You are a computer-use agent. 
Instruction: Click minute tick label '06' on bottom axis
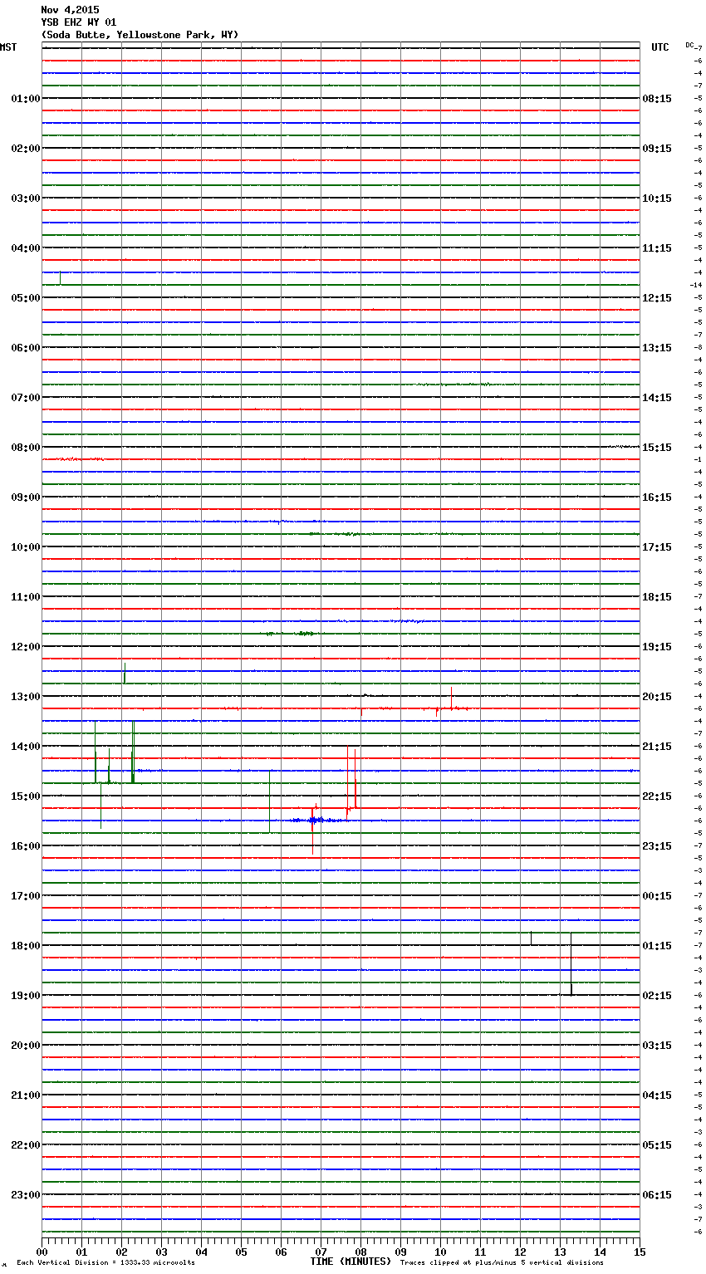281,1252
